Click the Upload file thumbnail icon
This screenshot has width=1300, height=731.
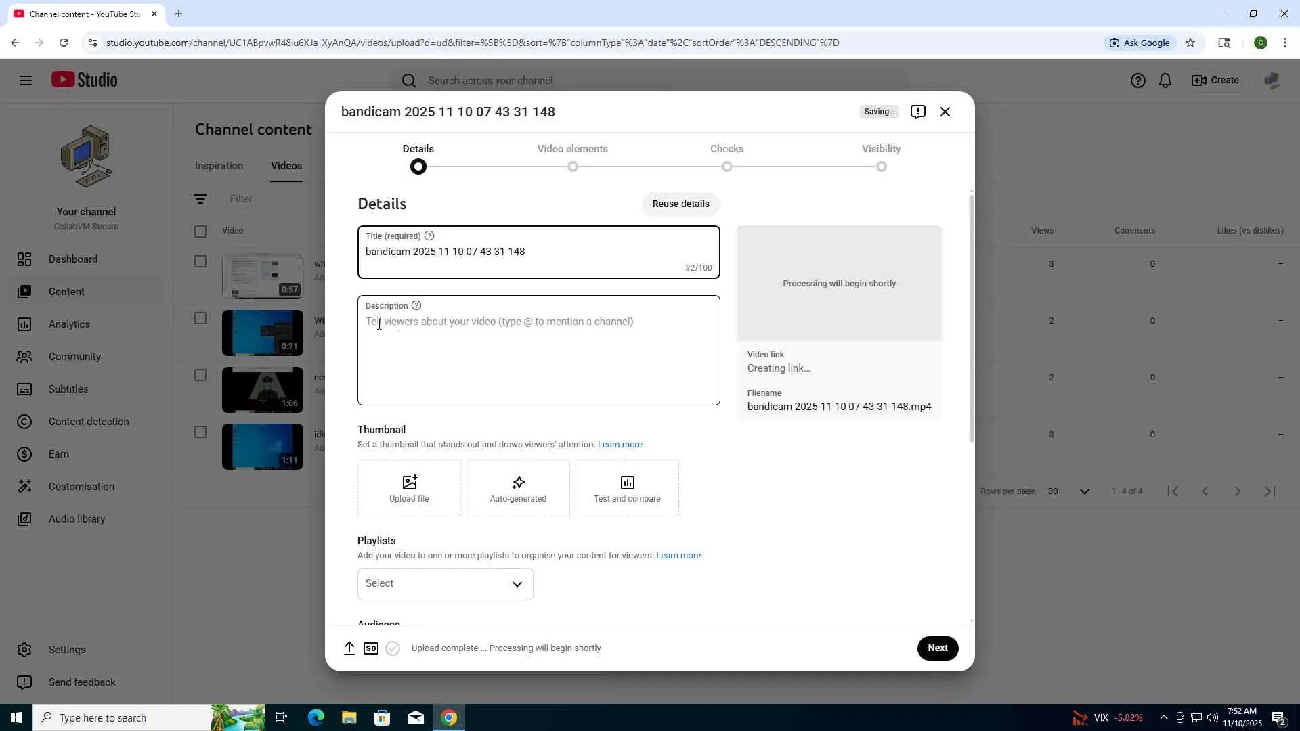(x=409, y=483)
